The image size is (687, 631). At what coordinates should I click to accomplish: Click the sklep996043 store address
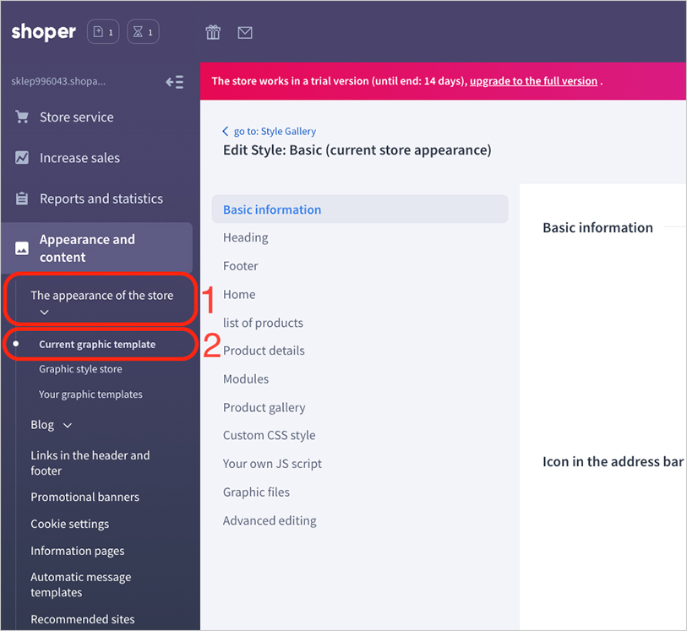coord(58,81)
